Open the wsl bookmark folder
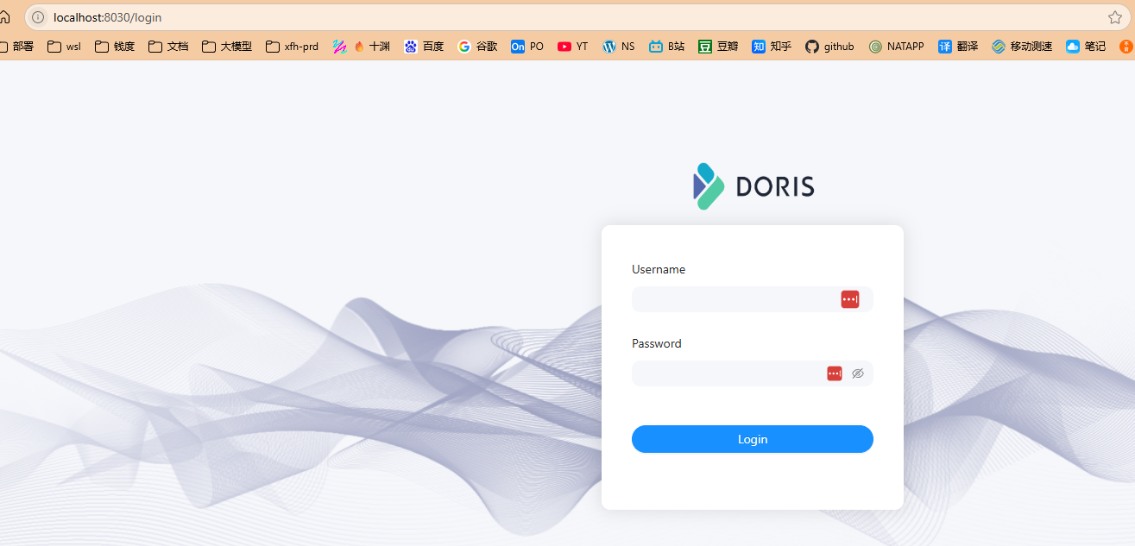Screen dimensions: 1135x546 pos(65,47)
